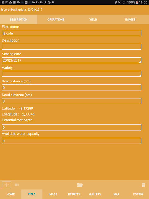This screenshot has height=199, width=149.
Task: Open the Config section
Action: coord(138,194)
